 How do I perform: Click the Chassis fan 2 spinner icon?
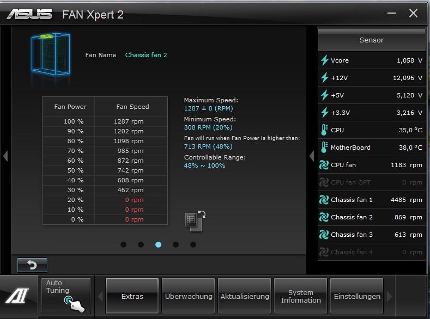click(x=324, y=217)
